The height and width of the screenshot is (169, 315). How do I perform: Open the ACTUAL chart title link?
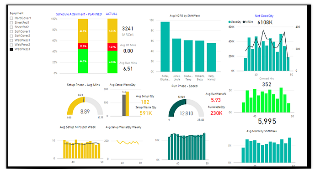pos(112,14)
